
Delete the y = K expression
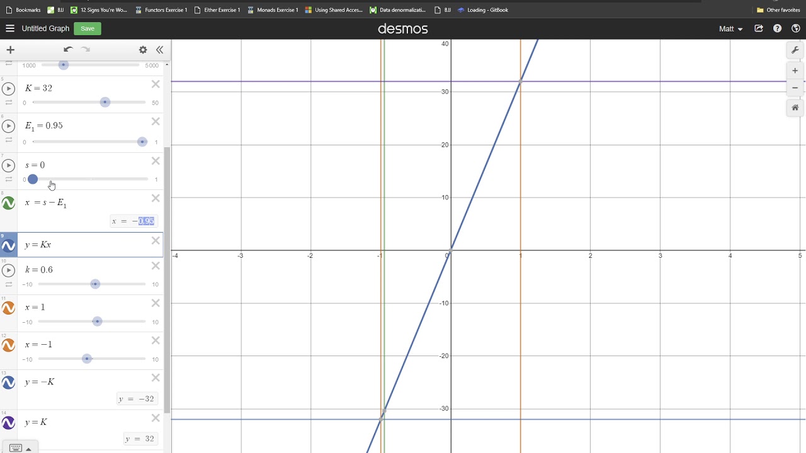click(156, 418)
